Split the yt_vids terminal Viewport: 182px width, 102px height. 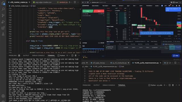tap(169, 85)
